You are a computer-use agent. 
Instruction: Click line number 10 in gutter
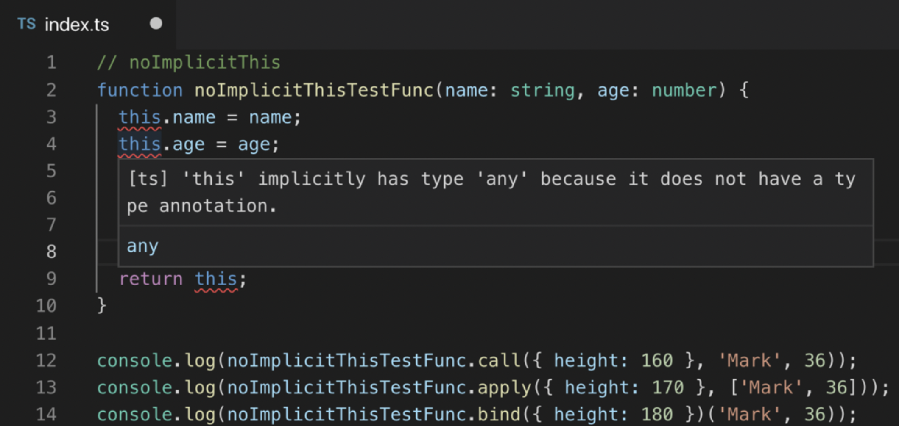tap(46, 306)
